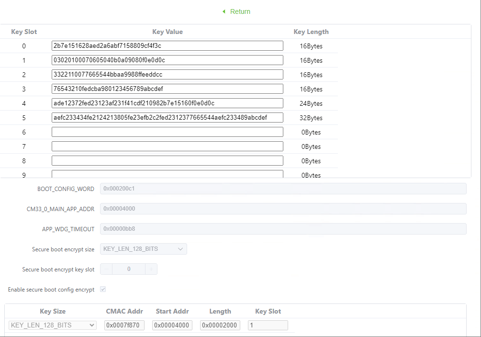Click the APP_WDG_TIMEOUT field
Viewport: 481px width, 337px height.
[x=283, y=229]
